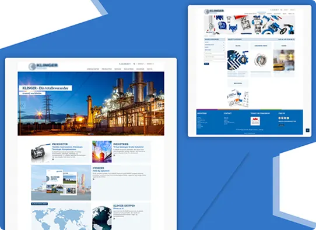Open NYHEDER in homepage navigation bar
Viewport: 316px width, 230px height.
pos(140,69)
